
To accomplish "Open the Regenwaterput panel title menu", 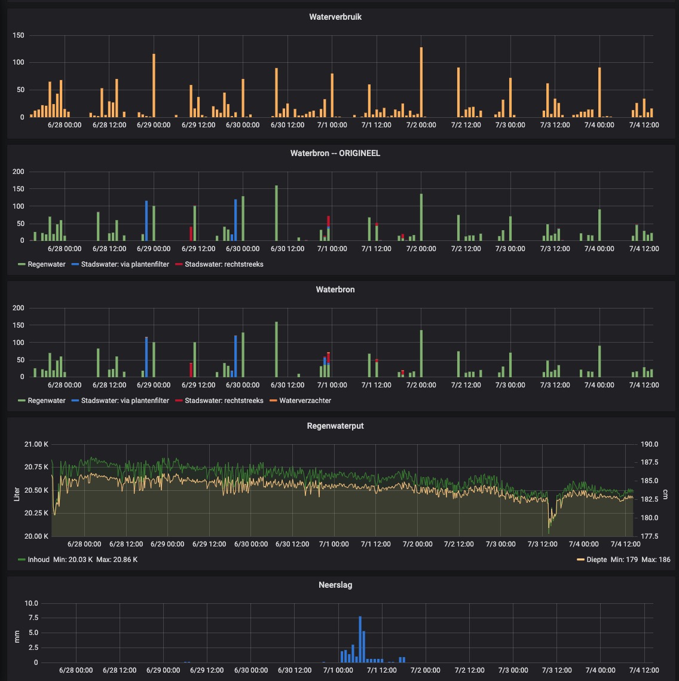I will coord(335,426).
